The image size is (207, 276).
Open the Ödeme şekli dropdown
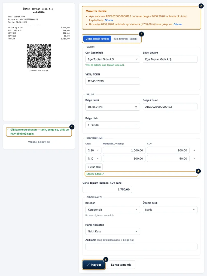point(170,210)
